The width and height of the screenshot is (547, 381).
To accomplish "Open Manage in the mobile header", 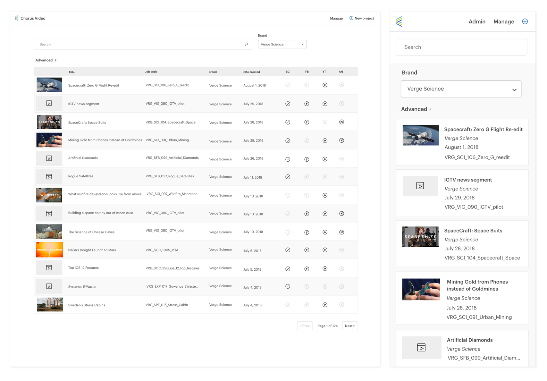I will (504, 21).
